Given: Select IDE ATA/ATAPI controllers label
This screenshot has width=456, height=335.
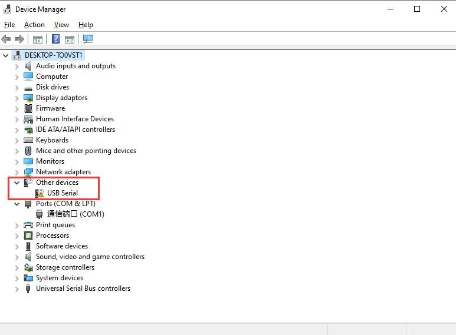Looking at the screenshot, I should [76, 130].
